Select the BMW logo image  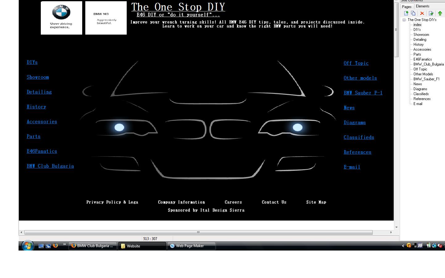click(61, 18)
